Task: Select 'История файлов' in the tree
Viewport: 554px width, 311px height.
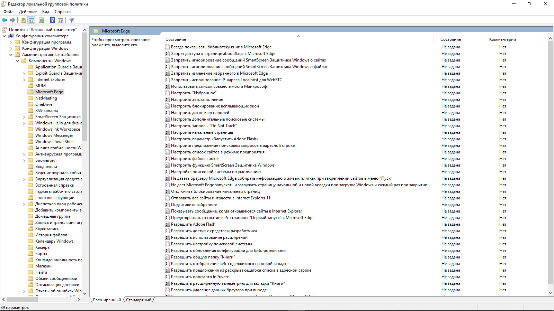Action: coord(51,235)
